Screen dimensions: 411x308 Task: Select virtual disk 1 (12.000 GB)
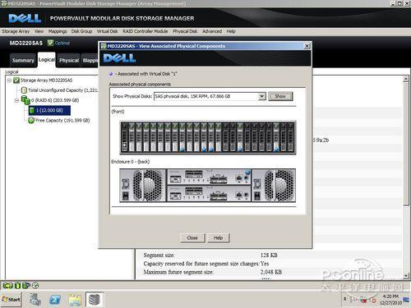pyautogui.click(x=49, y=110)
